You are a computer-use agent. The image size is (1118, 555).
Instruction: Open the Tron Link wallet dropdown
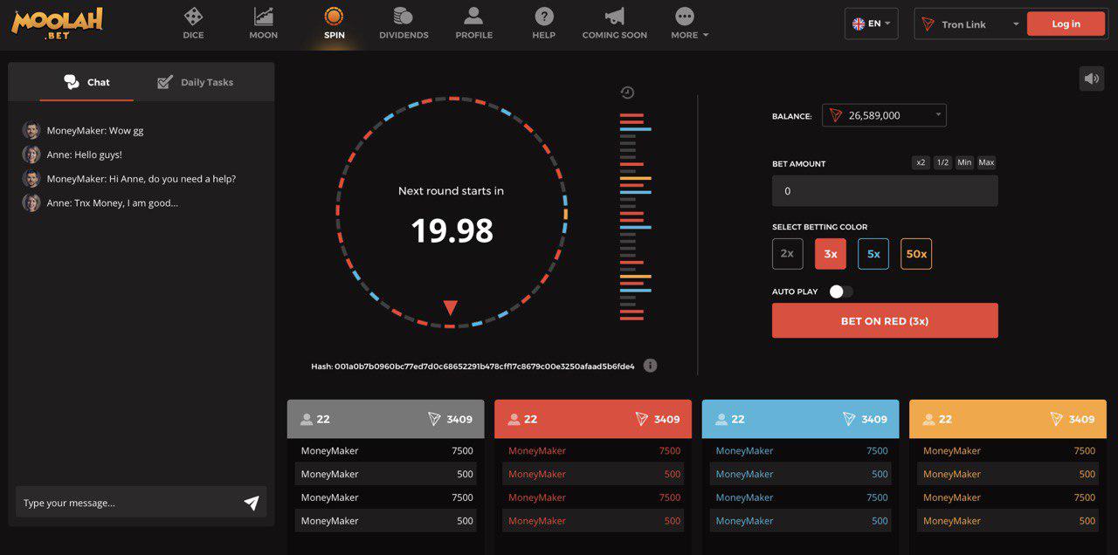[970, 24]
